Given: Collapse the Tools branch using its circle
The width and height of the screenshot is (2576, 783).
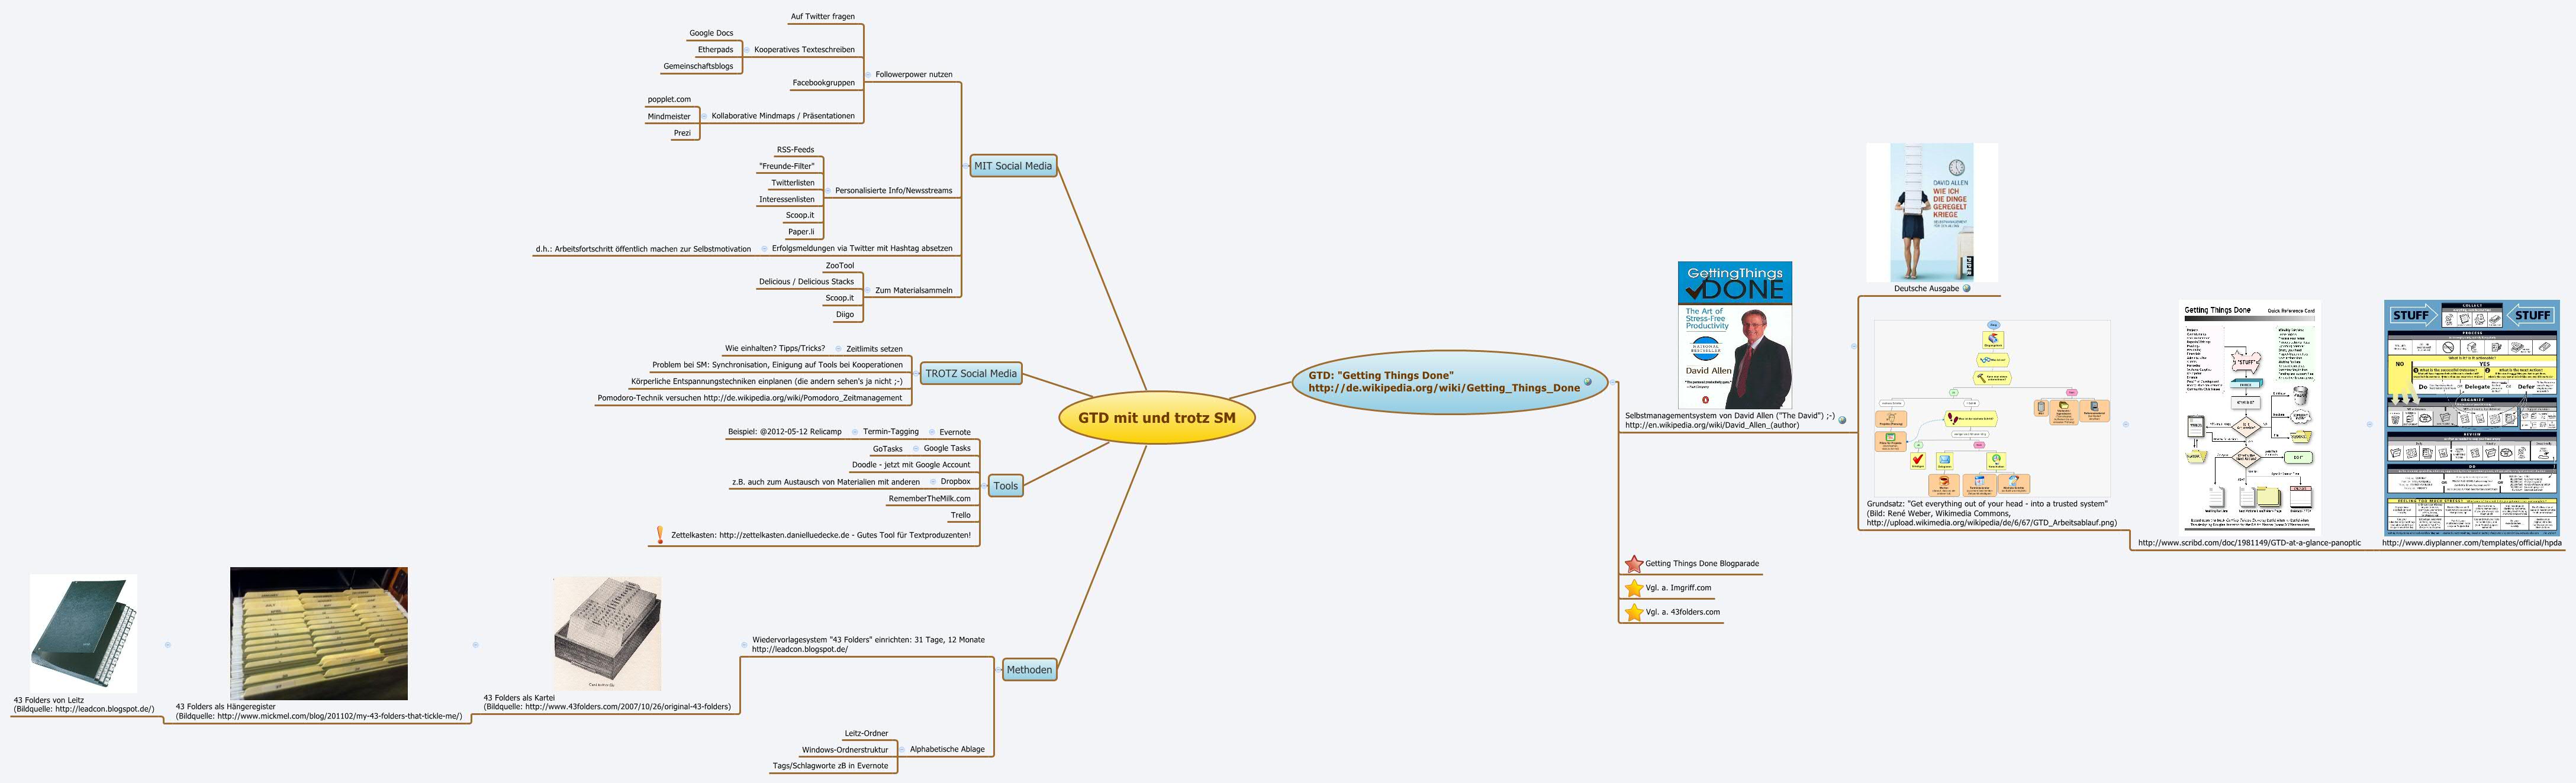Looking at the screenshot, I should coord(985,486).
